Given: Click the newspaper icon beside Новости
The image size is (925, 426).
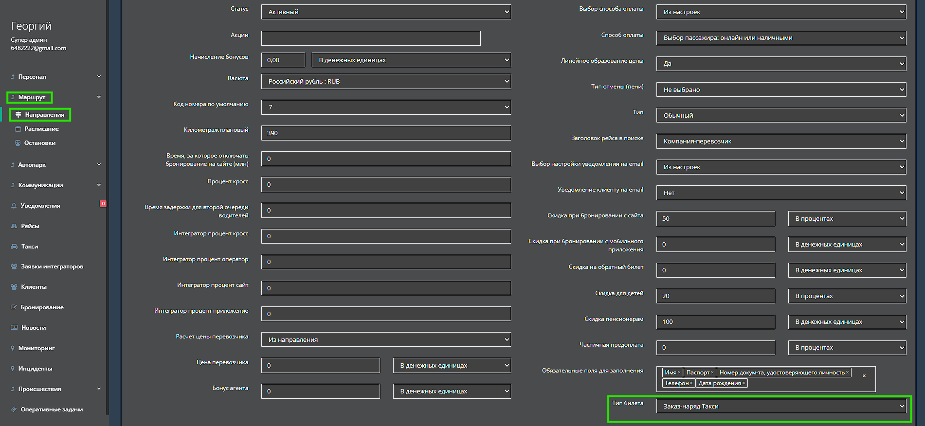Looking at the screenshot, I should 14,328.
